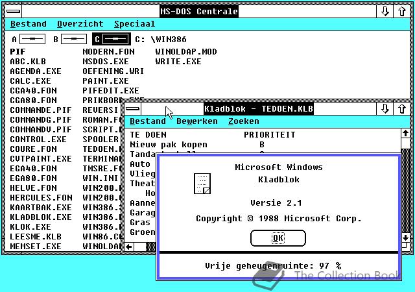Select COMMANDE.PIF file
This screenshot has width=415, height=292.
[x=41, y=110]
